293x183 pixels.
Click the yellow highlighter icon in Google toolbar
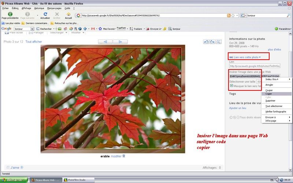(164, 29)
